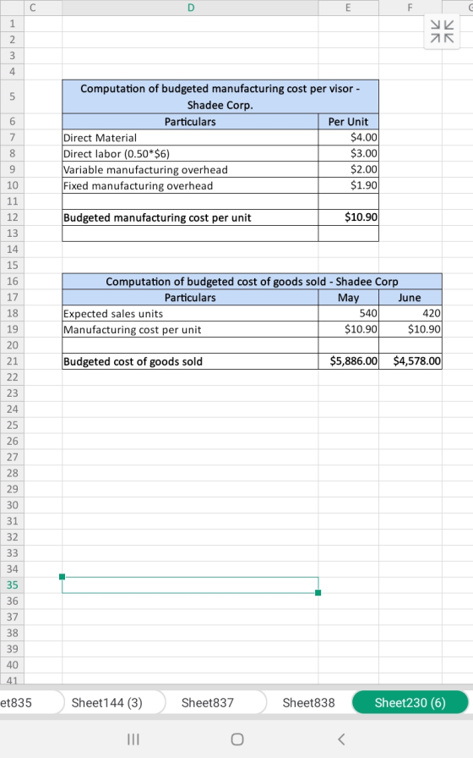This screenshot has height=758, width=473.
Task: Switch to Sheet837 tab
Action: (208, 702)
